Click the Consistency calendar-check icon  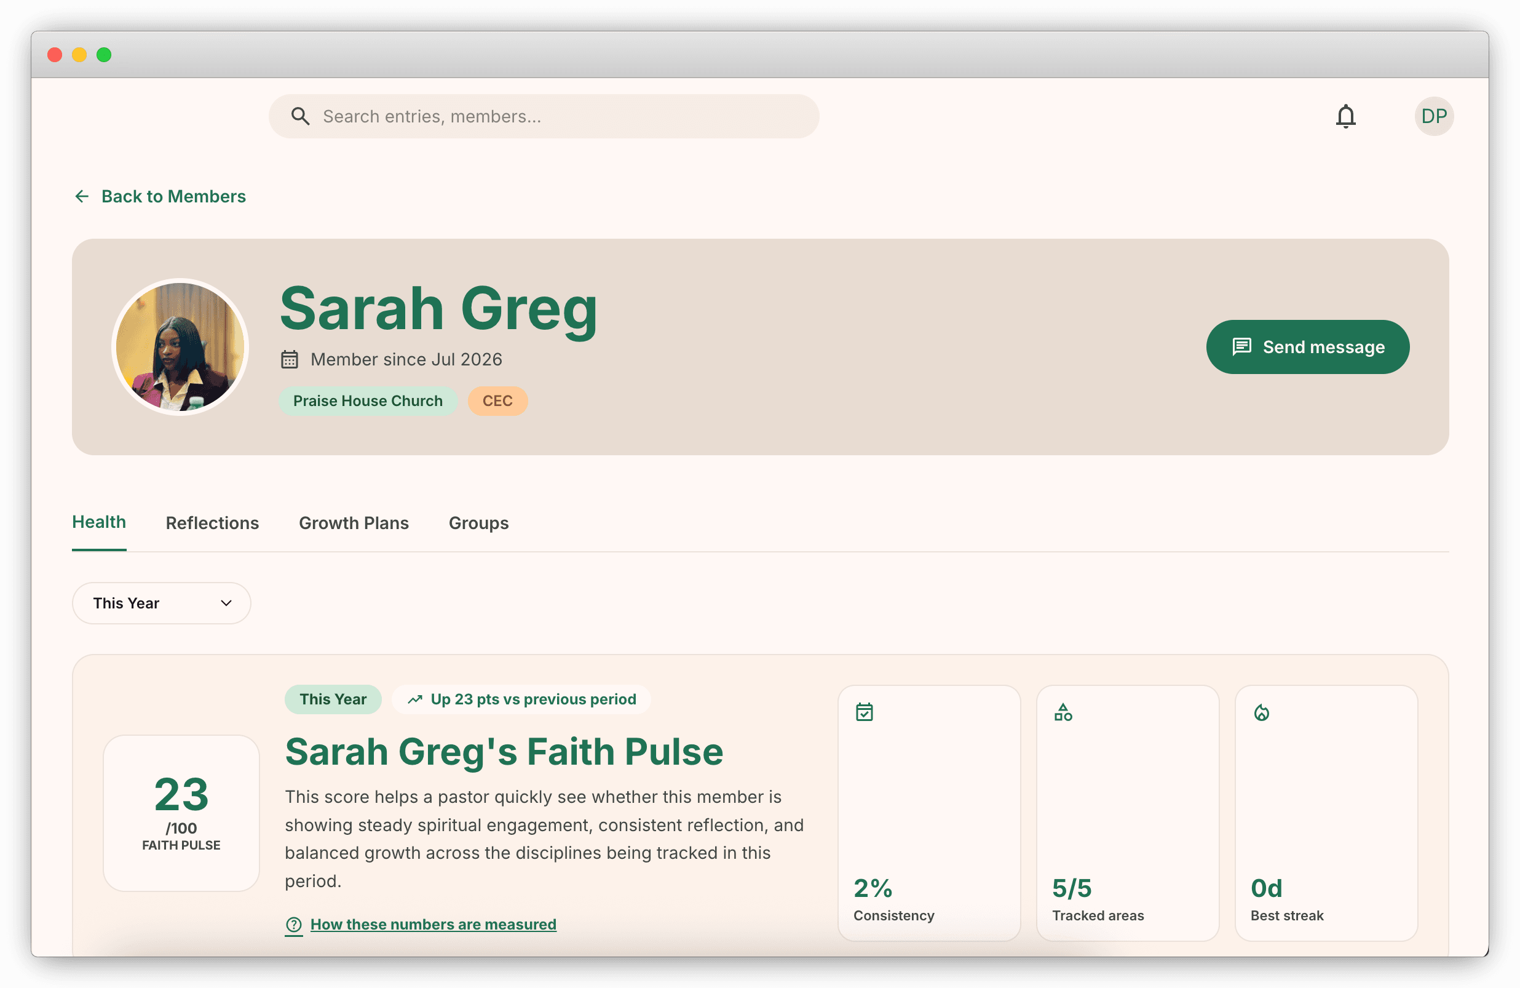tap(864, 712)
